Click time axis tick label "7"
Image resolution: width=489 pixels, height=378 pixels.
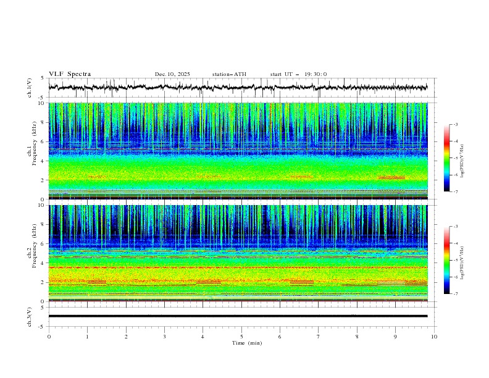point(319,337)
